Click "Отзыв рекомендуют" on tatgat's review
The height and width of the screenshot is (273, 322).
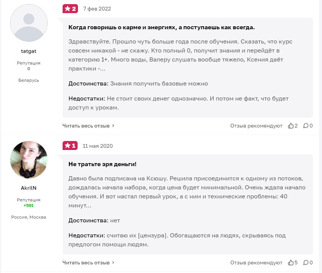(256, 126)
